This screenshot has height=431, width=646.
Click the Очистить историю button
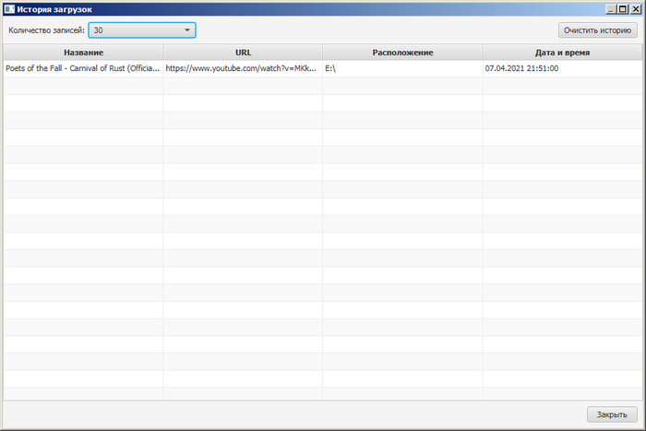(x=597, y=30)
